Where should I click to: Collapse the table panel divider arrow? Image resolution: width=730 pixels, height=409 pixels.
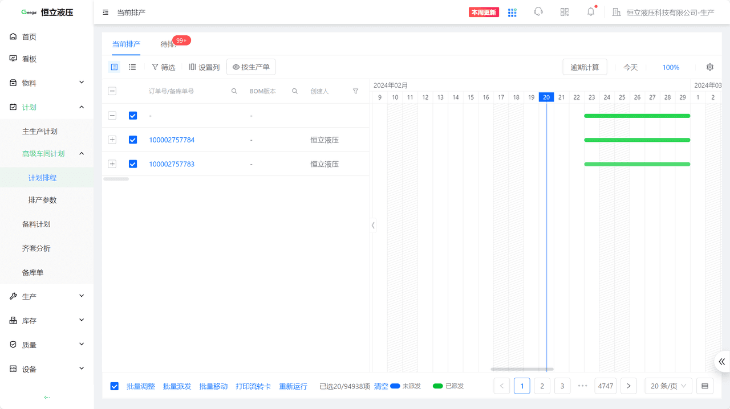(x=373, y=225)
